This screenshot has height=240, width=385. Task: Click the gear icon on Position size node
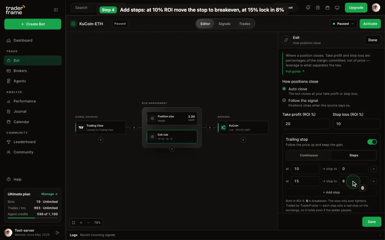(x=153, y=118)
